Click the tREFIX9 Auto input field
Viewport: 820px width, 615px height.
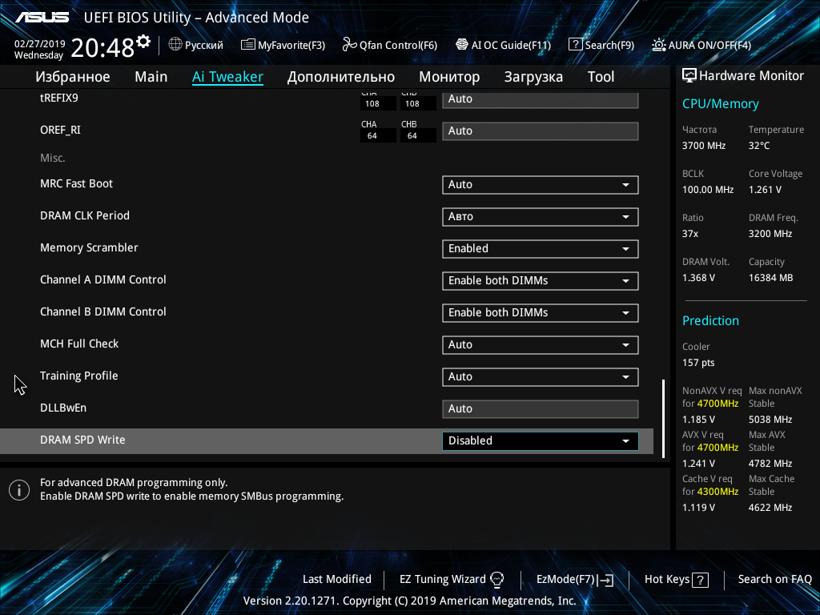click(541, 100)
